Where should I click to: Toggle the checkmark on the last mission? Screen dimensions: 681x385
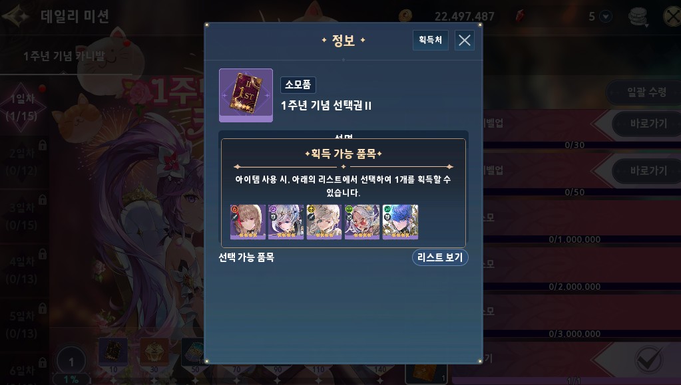(x=649, y=360)
